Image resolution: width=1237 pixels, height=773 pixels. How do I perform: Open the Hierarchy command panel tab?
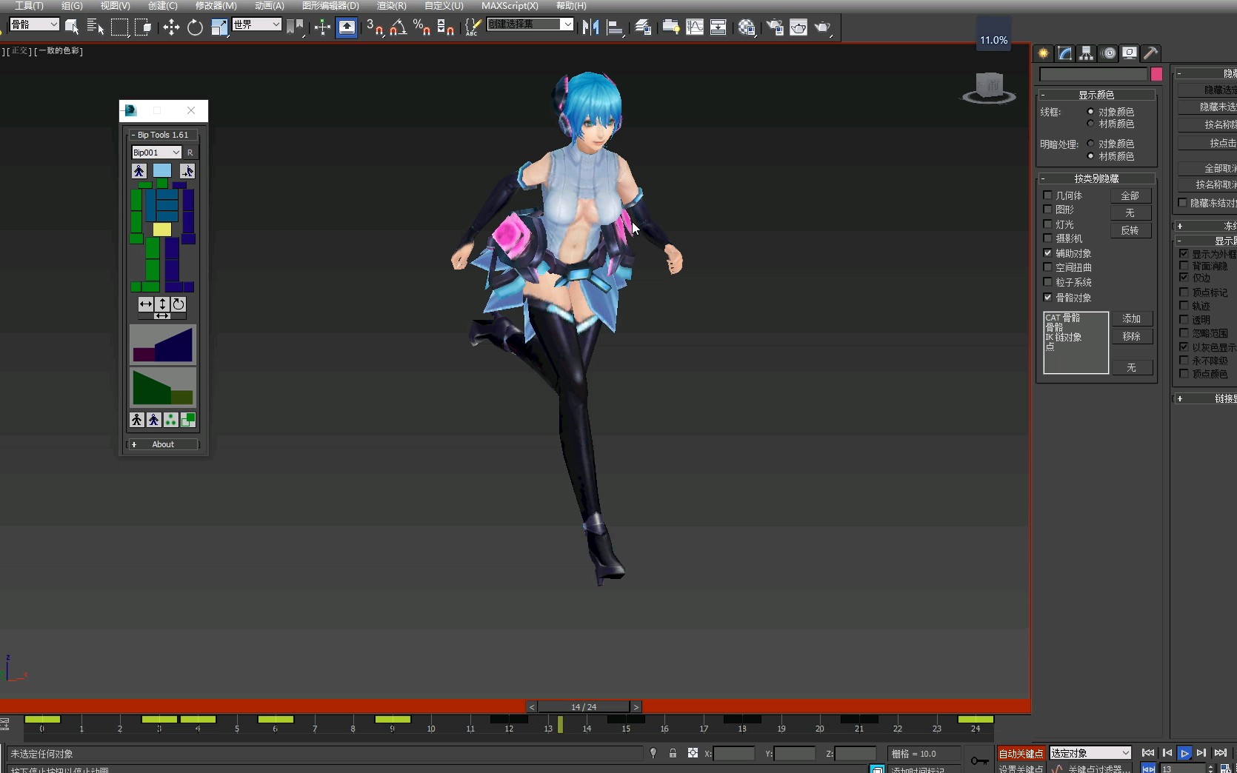(x=1086, y=53)
